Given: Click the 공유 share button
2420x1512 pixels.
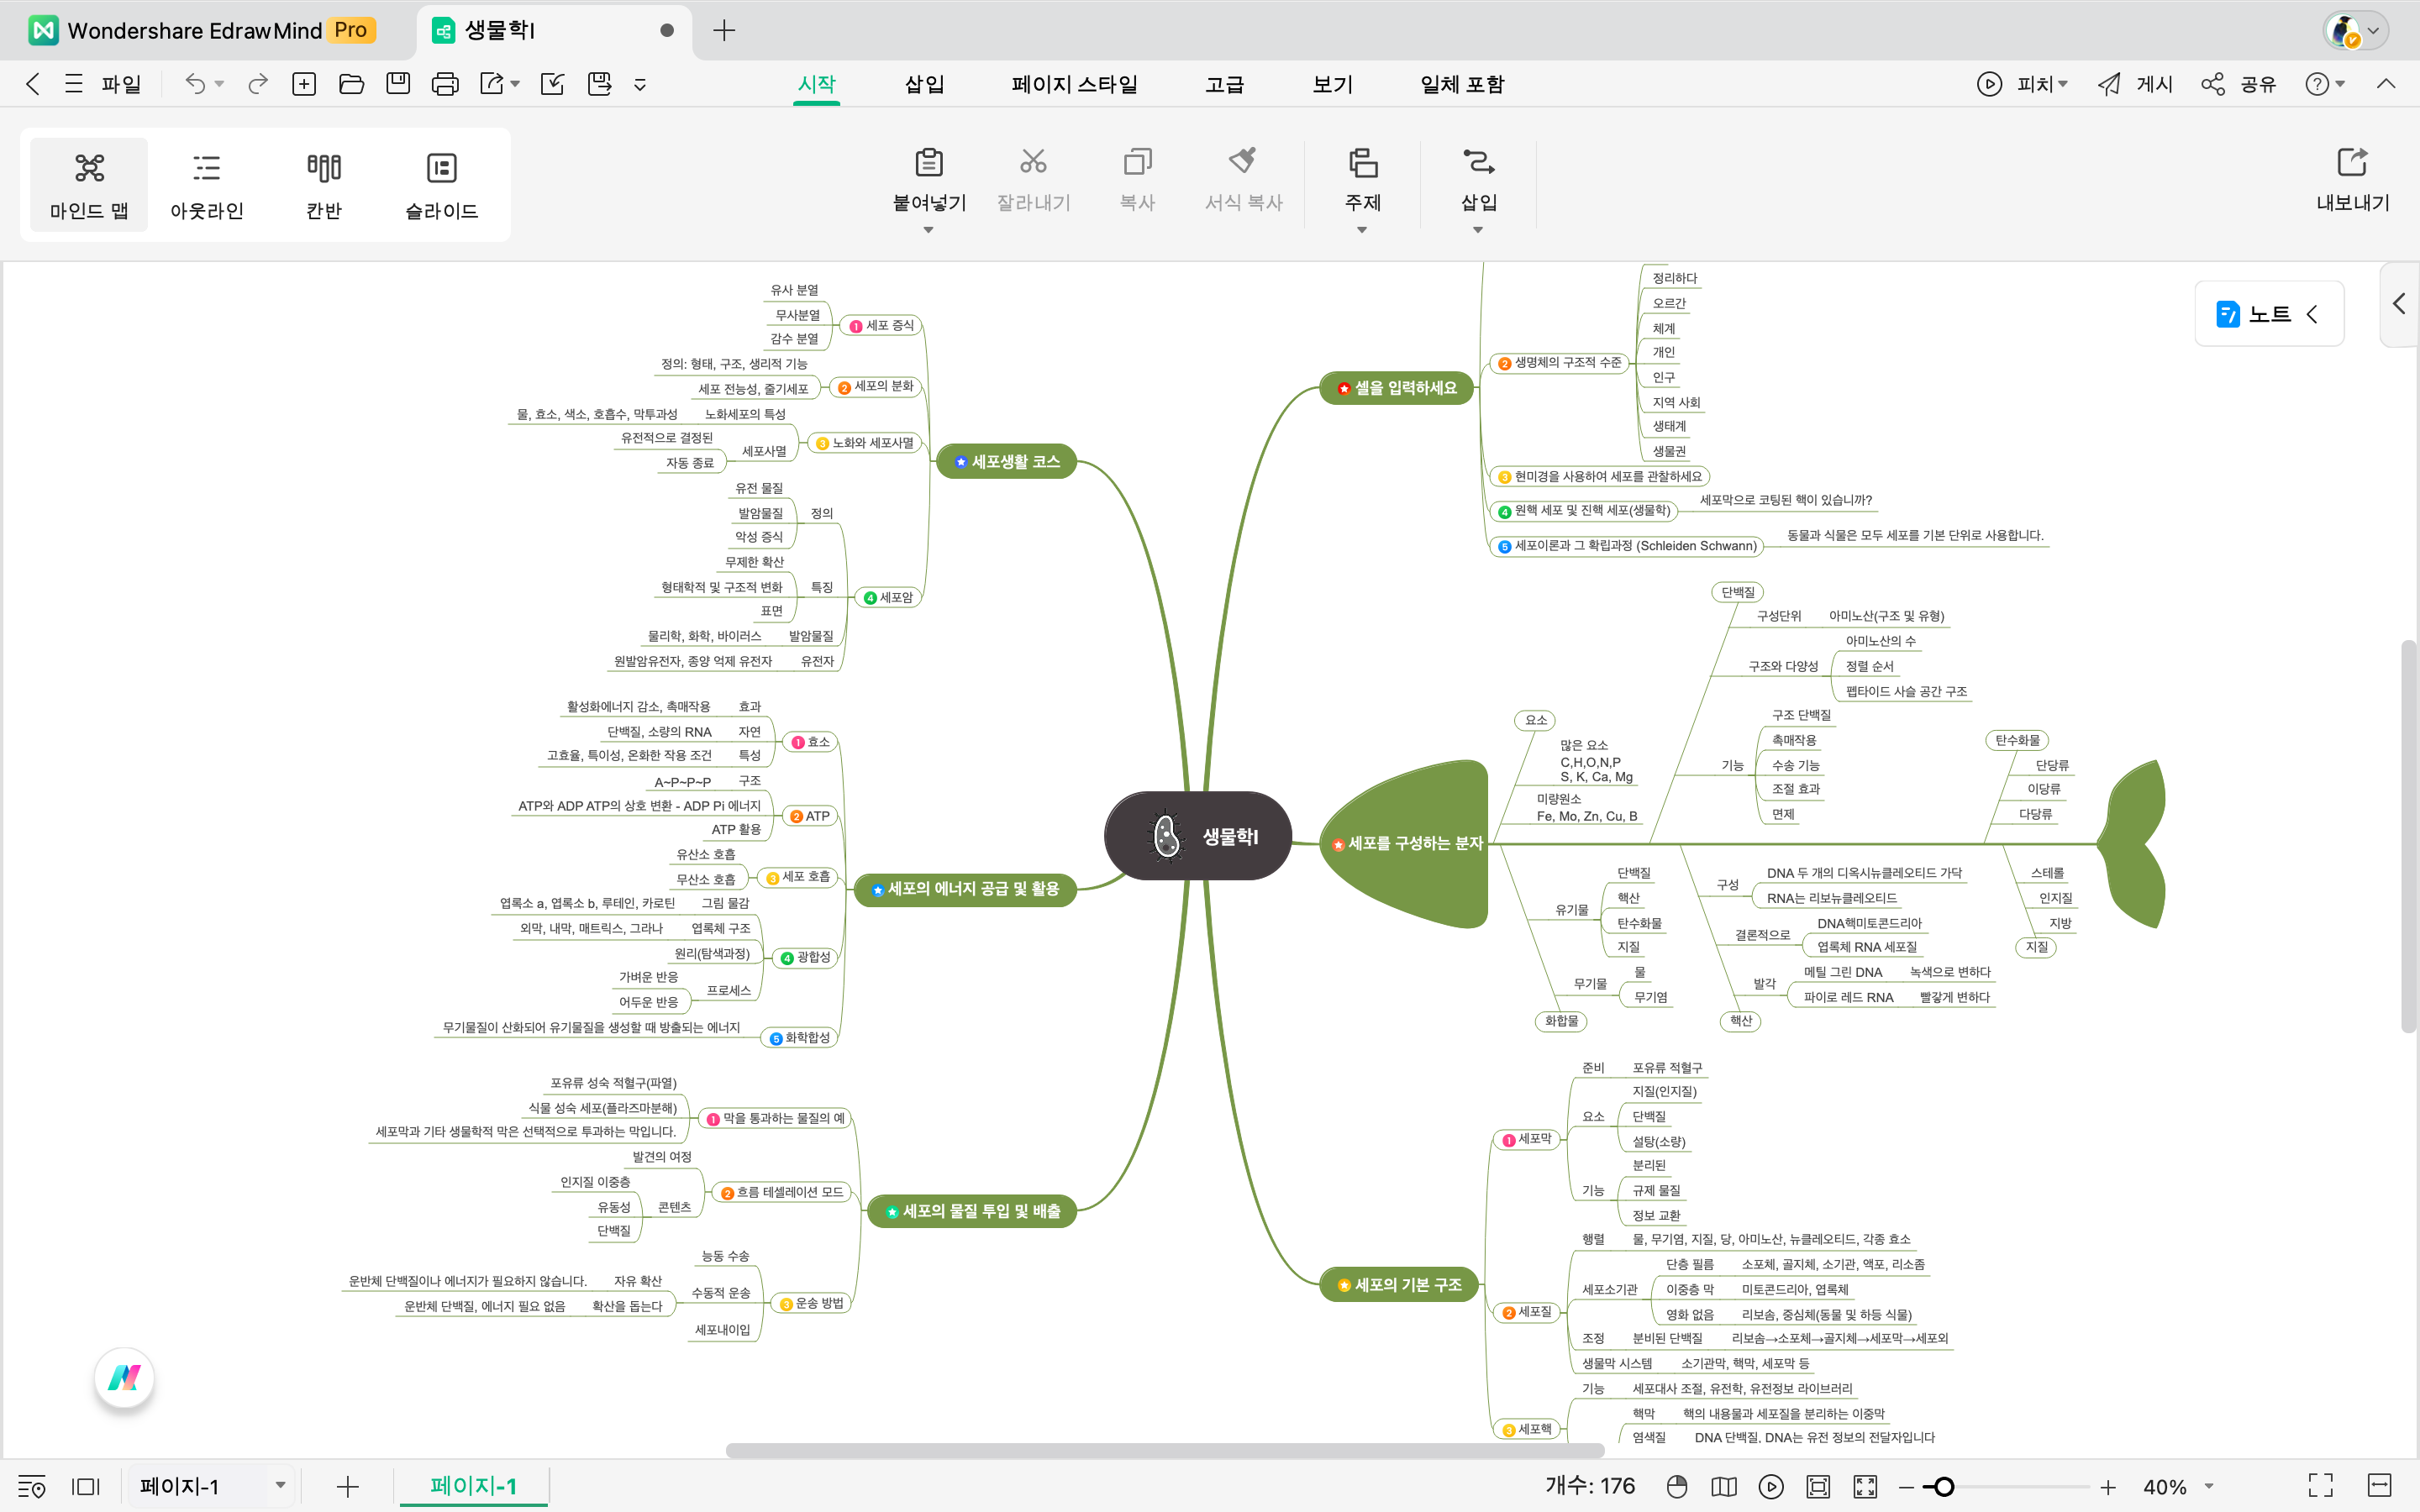Looking at the screenshot, I should coord(2239,84).
